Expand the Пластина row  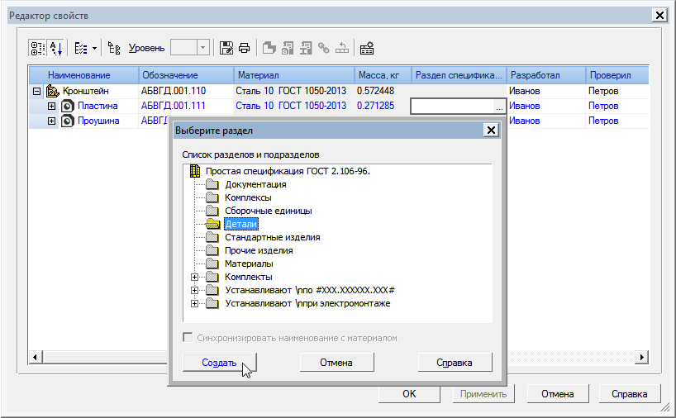pyautogui.click(x=51, y=106)
